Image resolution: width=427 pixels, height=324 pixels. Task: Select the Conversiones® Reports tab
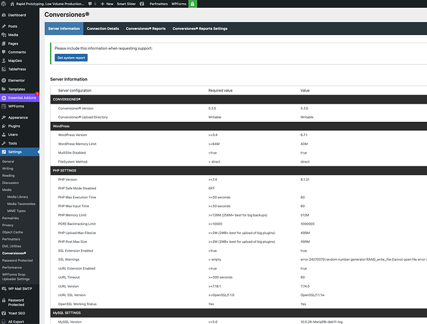(x=145, y=29)
